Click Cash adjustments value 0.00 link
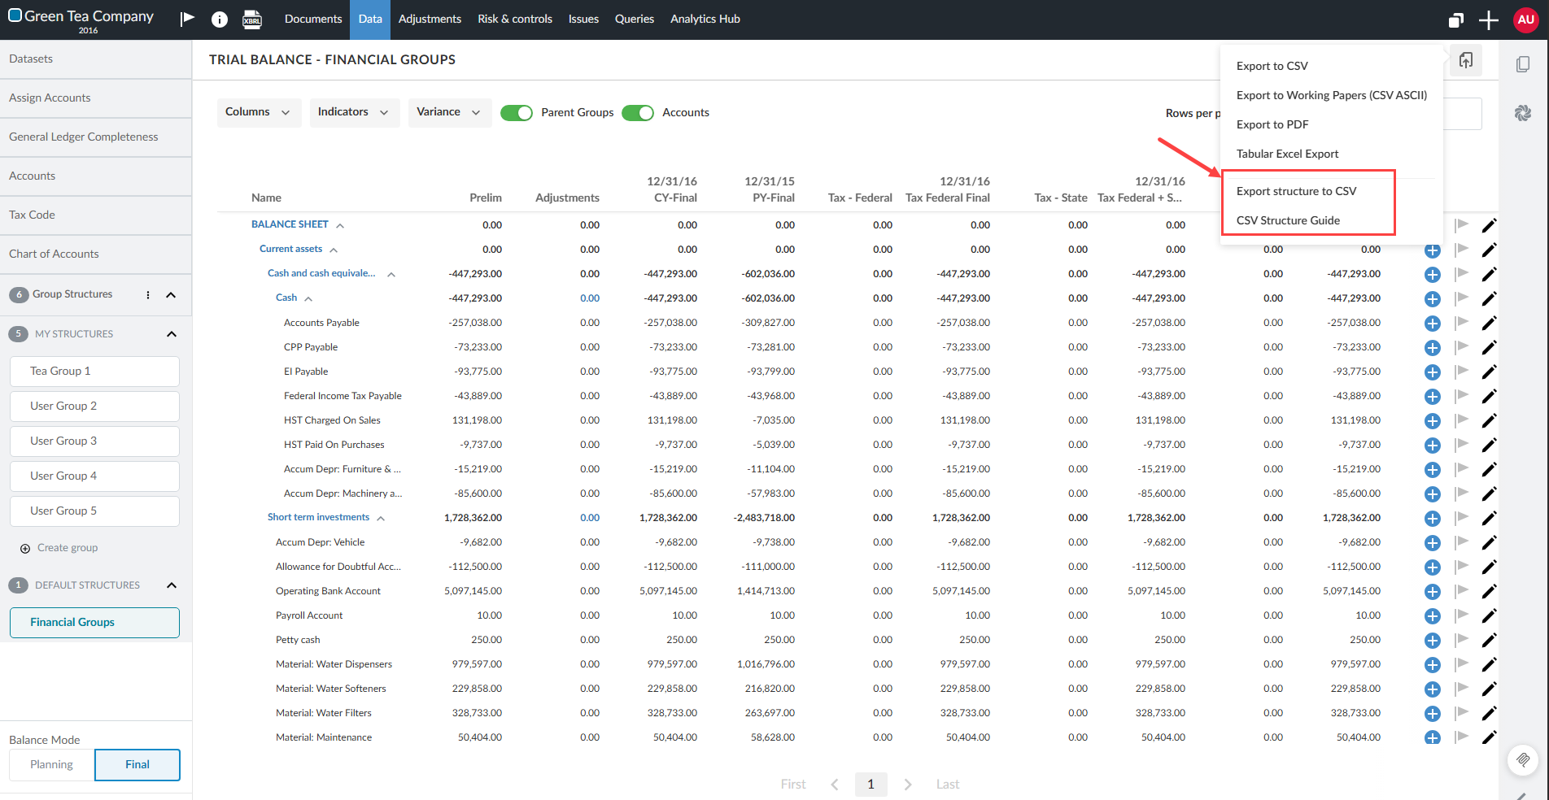 point(590,298)
